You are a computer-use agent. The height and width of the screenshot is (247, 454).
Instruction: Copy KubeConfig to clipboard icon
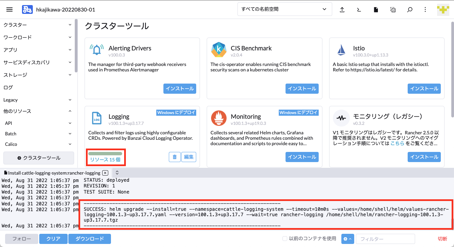pos(393,10)
